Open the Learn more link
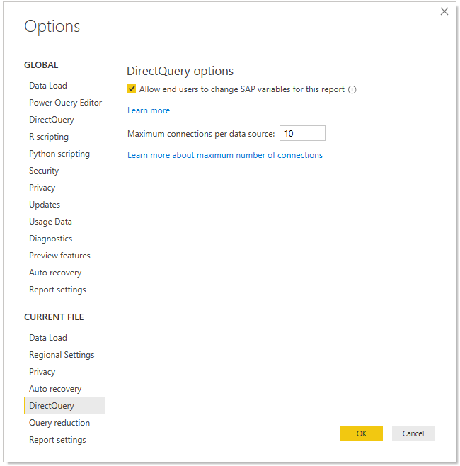 click(x=149, y=110)
